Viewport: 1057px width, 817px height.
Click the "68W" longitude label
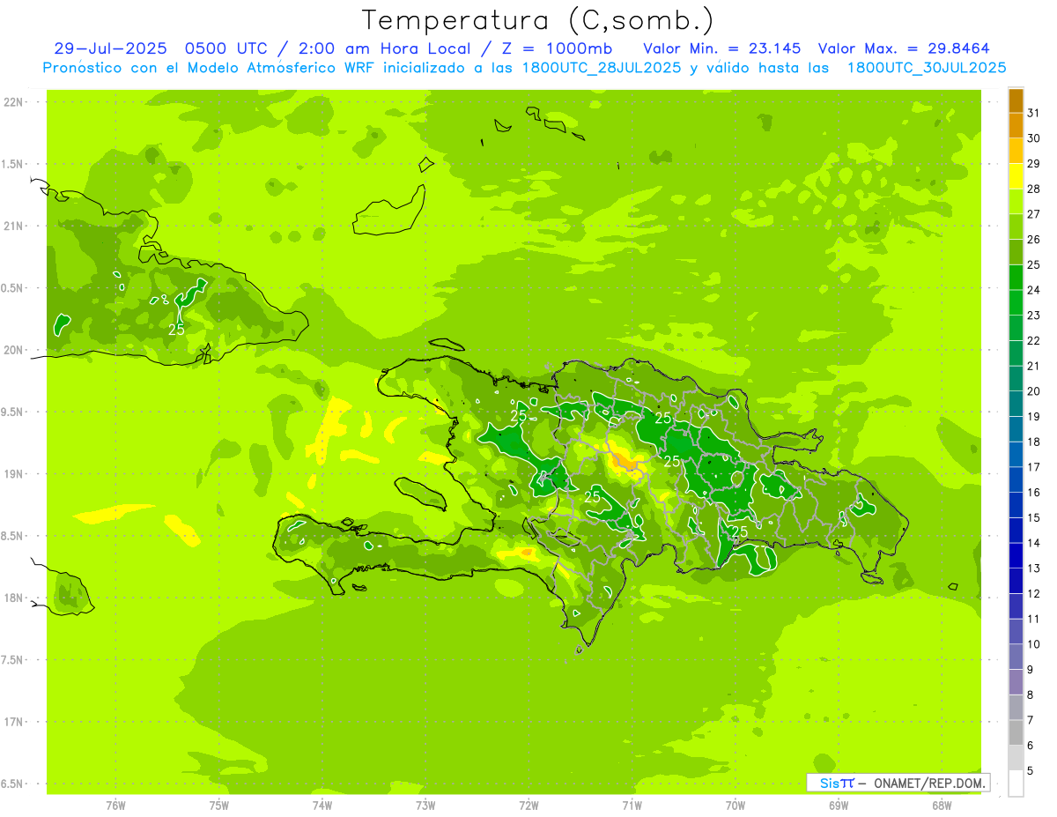click(942, 806)
